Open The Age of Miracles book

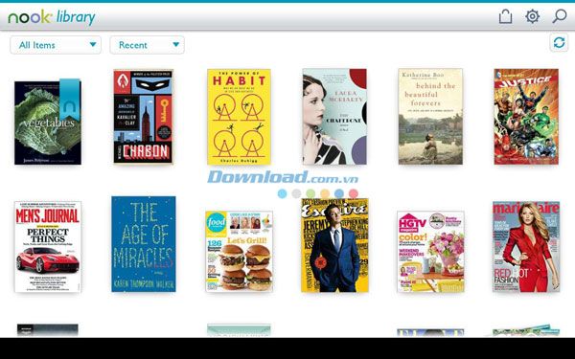click(x=144, y=244)
